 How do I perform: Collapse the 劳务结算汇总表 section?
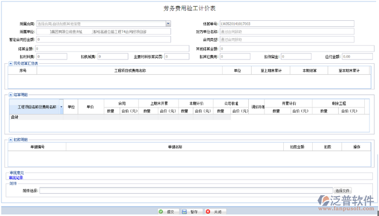coord(11,63)
